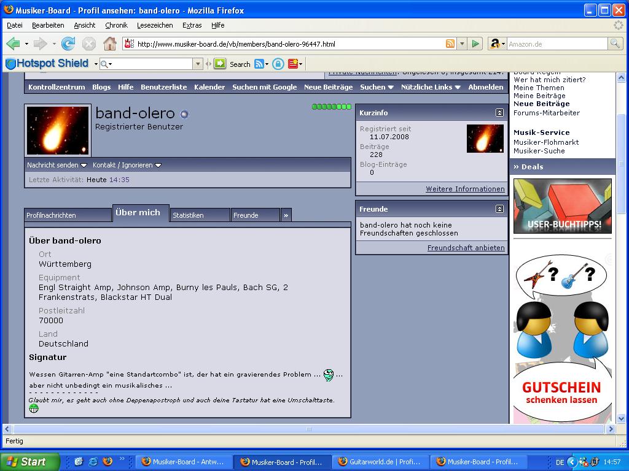Open the Datei menu
Viewport: 629px width, 471px height.
[15, 25]
